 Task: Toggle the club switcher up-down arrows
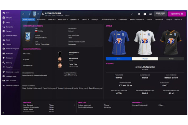38,14
